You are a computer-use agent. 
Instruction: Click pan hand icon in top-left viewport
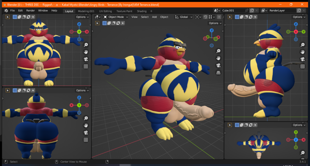86,52
